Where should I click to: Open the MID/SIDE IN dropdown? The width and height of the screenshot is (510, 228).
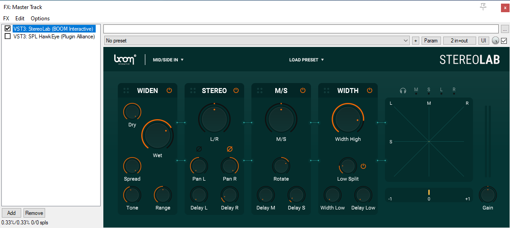tap(168, 60)
